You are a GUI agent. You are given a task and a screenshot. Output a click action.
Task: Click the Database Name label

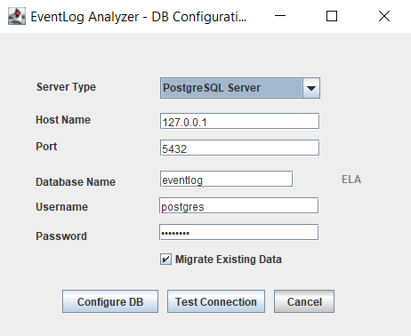[x=76, y=182]
